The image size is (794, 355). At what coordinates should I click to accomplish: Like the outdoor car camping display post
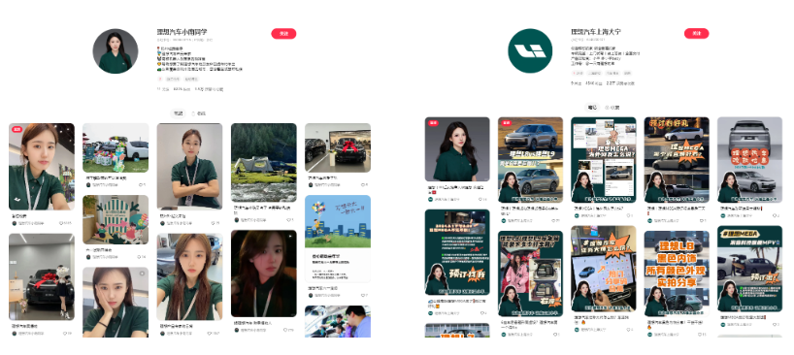coord(142,185)
